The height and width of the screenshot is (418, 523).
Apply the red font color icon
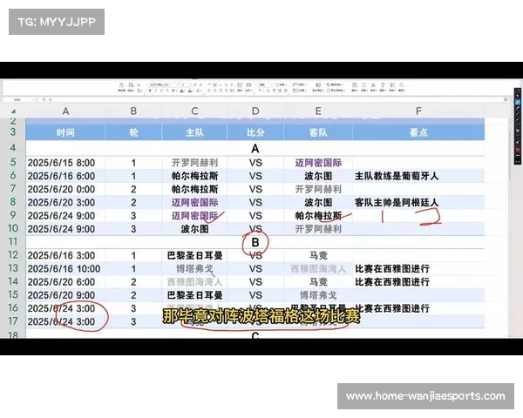click(x=190, y=91)
